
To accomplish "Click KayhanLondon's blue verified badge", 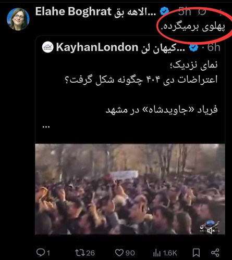I will tap(193, 47).
